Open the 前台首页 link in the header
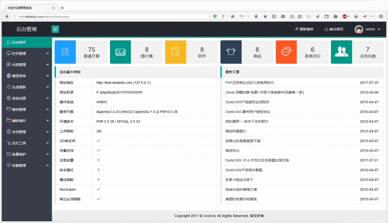Viewport: 388px width, 223px height. pyautogui.click(x=336, y=29)
